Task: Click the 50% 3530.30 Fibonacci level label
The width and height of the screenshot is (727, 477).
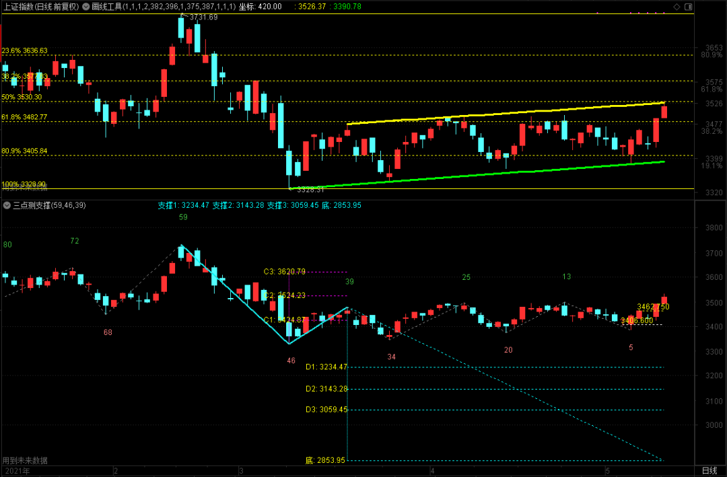Action: tap(22, 97)
